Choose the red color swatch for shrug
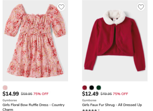Image resolution: width=153 pixels, height=111 pixels. (85, 88)
